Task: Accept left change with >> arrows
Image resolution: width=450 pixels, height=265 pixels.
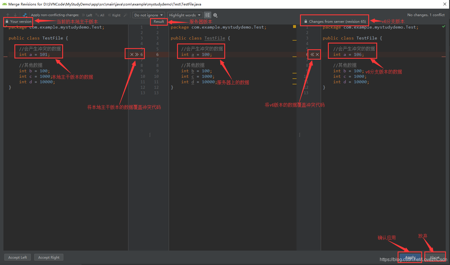Action: pos(137,54)
